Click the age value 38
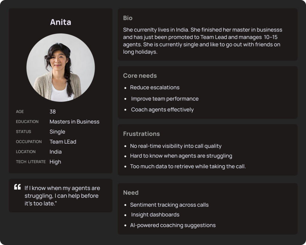The width and height of the screenshot is (306, 245). 53,112
